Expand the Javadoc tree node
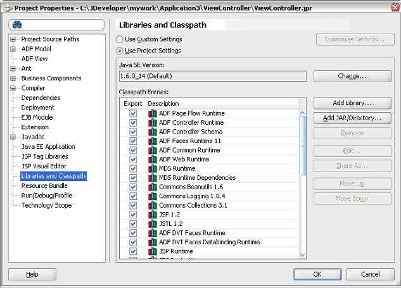The height and width of the screenshot is (288, 401). [x=13, y=137]
